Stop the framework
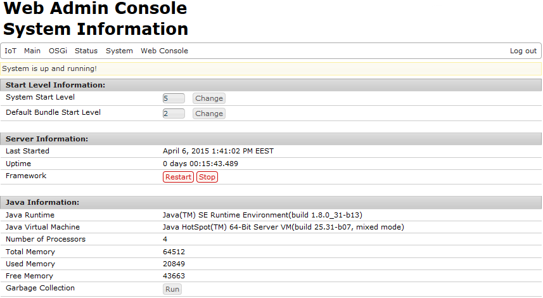 [207, 177]
